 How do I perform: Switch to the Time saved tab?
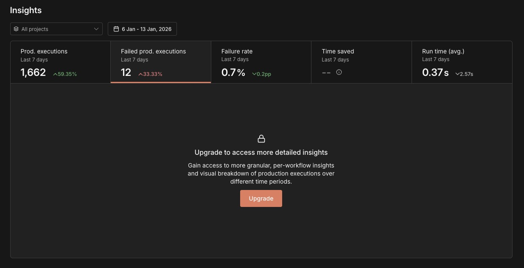click(361, 62)
